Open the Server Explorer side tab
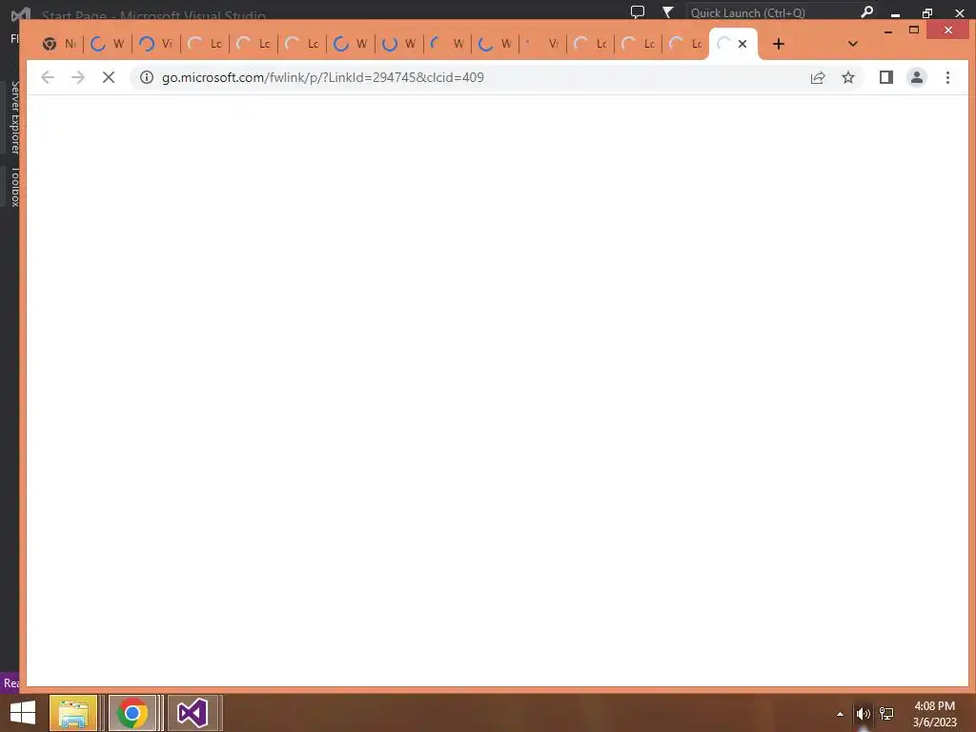976x732 pixels. (x=15, y=117)
